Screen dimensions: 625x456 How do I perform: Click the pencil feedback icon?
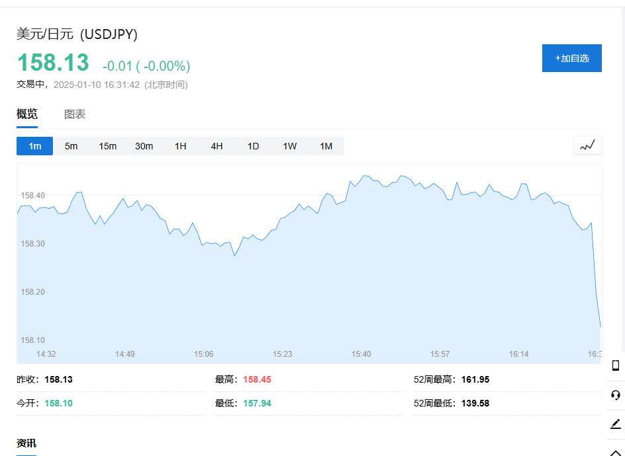click(x=615, y=424)
